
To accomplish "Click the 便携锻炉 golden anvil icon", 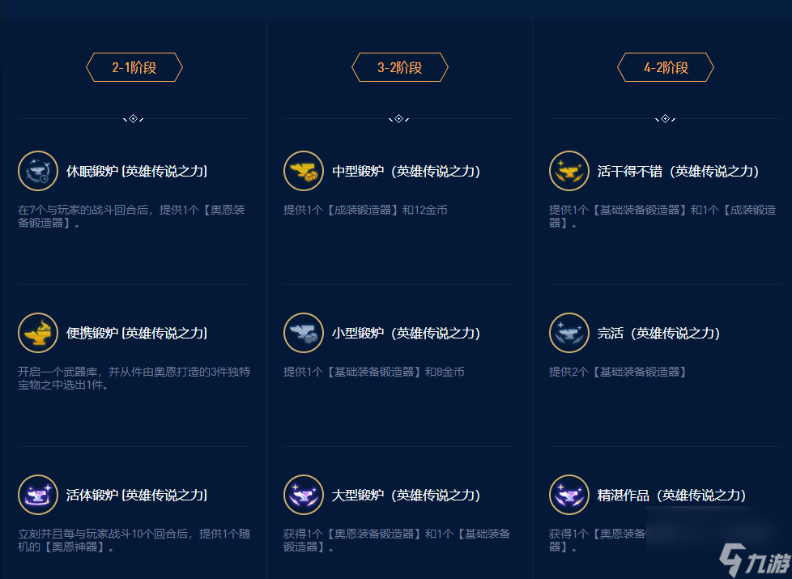I will click(x=38, y=333).
